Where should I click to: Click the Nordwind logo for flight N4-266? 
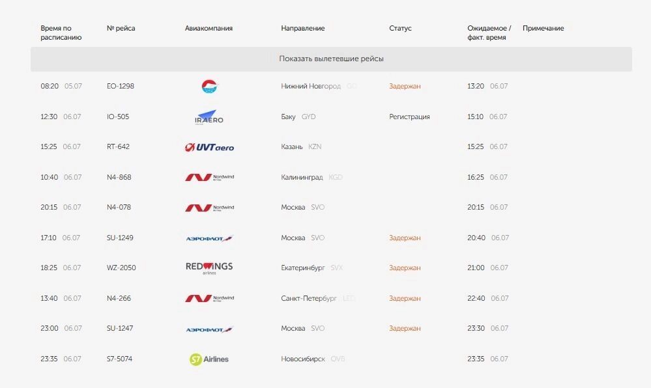[x=209, y=298]
